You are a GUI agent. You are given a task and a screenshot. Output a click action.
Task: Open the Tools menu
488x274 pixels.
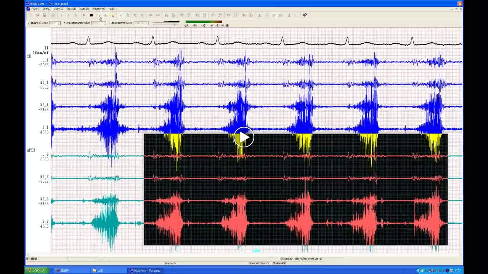pyautogui.click(x=71, y=9)
